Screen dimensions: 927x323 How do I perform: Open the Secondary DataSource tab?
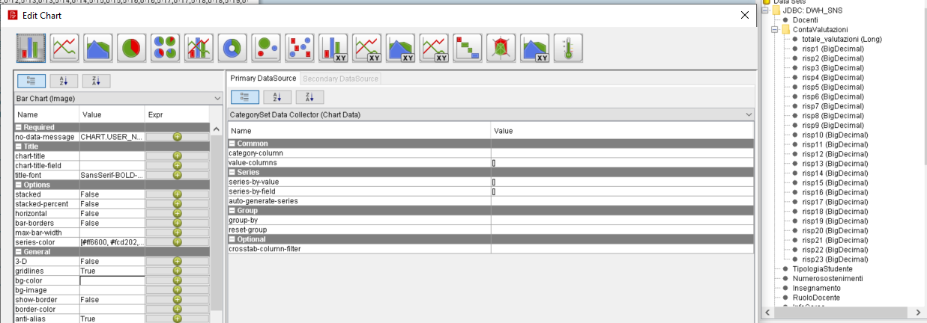[341, 79]
